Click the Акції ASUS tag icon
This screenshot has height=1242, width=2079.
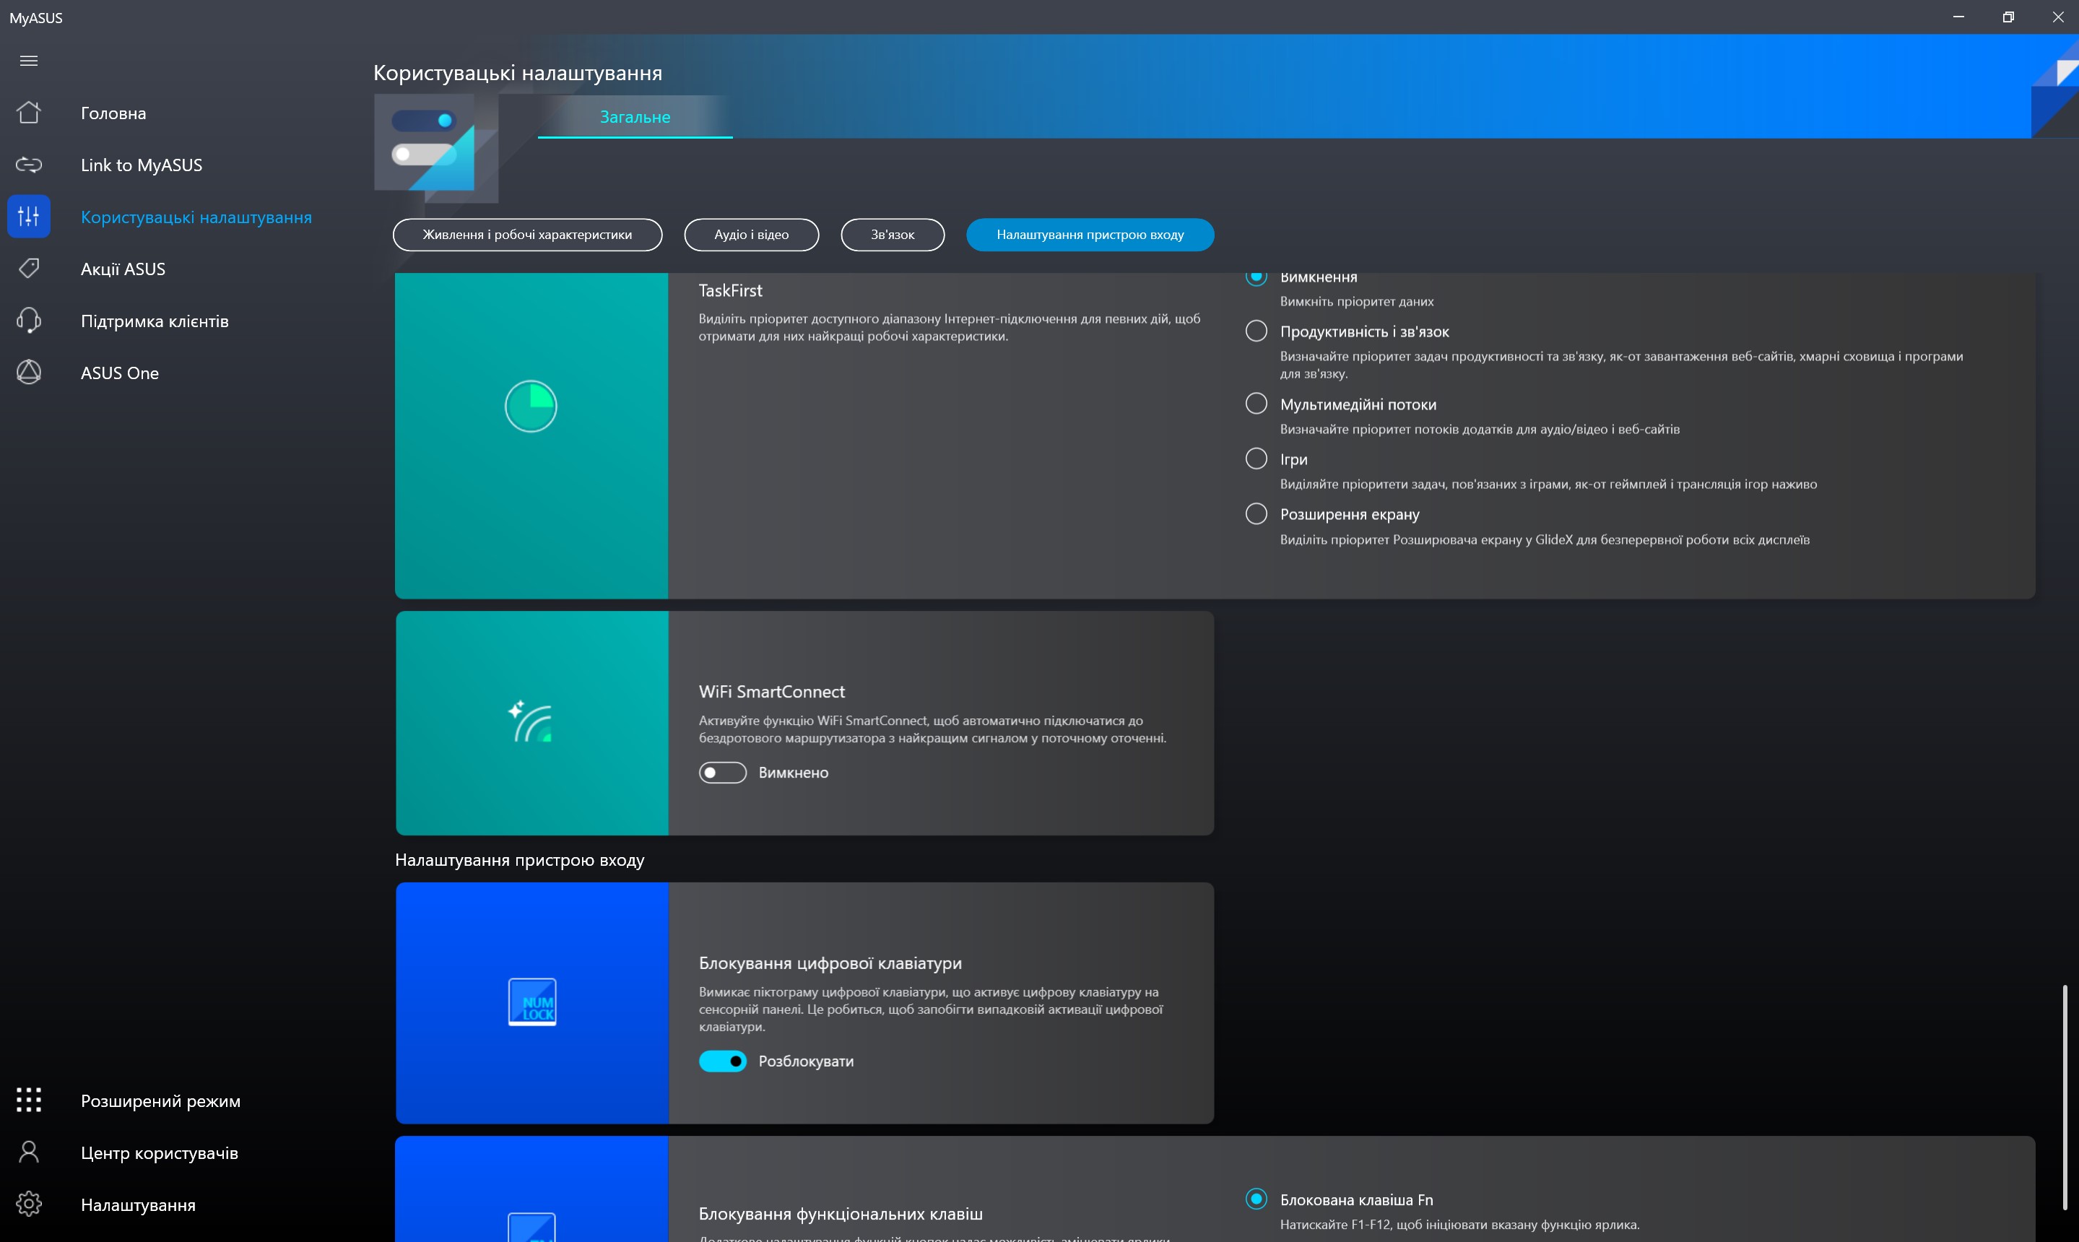[x=28, y=269]
